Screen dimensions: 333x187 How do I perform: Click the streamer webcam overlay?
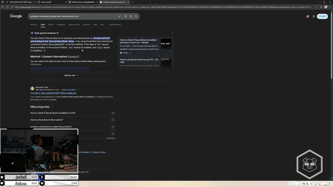click(x=39, y=151)
